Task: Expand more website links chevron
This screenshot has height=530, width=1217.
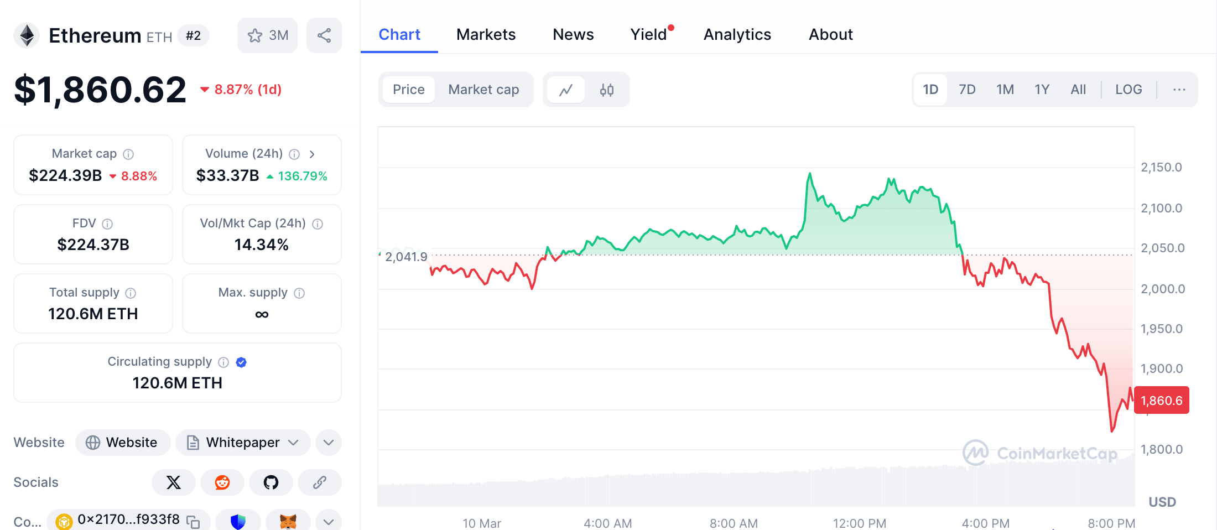Action: tap(329, 443)
